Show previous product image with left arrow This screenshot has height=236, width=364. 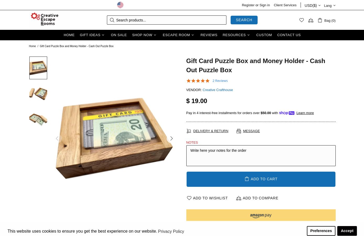point(57,138)
